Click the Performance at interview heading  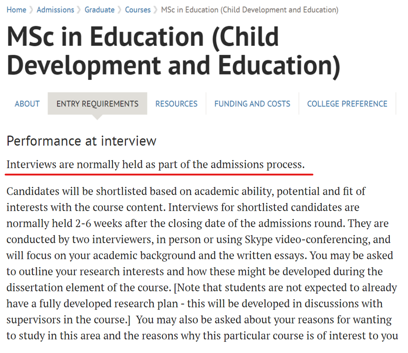[x=82, y=141]
